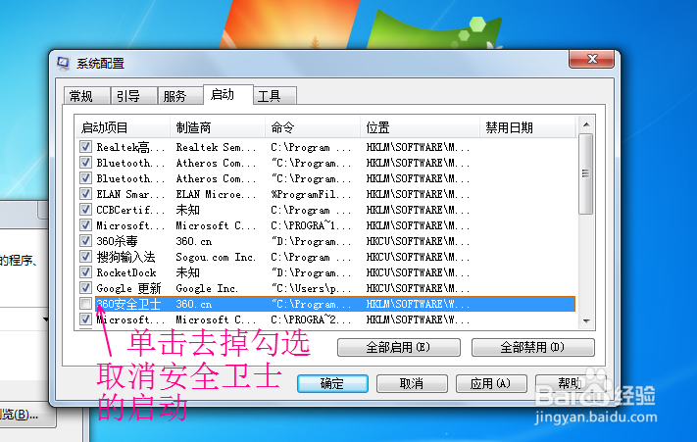
Task: Click the %ProgramFil... command cell
Action: tap(311, 194)
